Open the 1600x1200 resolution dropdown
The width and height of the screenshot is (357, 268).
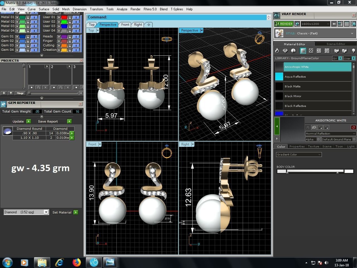pyautogui.click(x=315, y=24)
